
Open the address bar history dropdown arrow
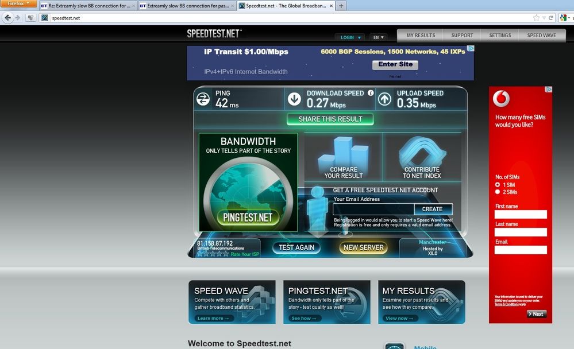pos(544,18)
